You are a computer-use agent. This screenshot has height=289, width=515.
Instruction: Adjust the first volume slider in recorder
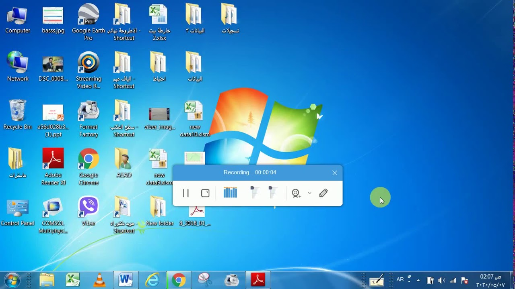click(x=254, y=192)
